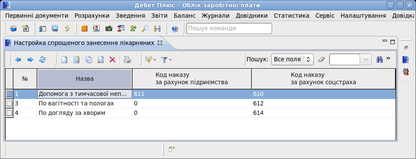Viewport: 416px width, 159px height.
Task: Click the binoculars find icon
Action: [380, 60]
